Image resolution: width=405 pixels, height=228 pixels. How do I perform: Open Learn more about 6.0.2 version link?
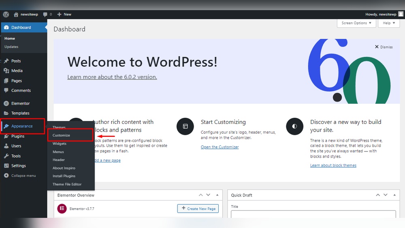[x=112, y=77]
